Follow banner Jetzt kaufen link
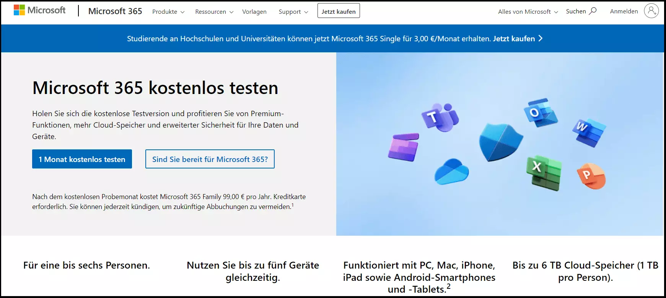 click(514, 39)
